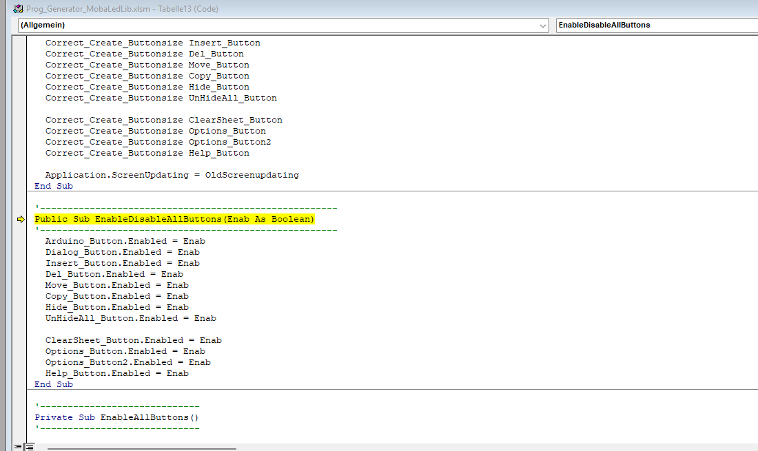Viewport: 758px width, 451px height.
Task: Click Correct_Create_Buttonsize Help_Button line
Action: (x=147, y=153)
